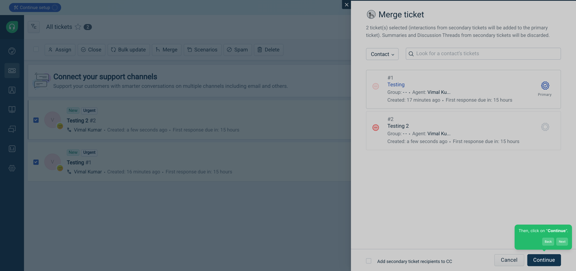Screen dimensions: 576x271
Task: Open the Scenarios toolbar option
Action: 203,50
